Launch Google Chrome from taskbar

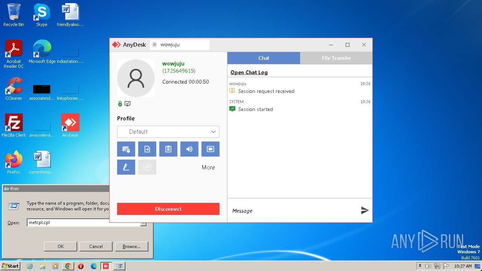tap(68, 266)
